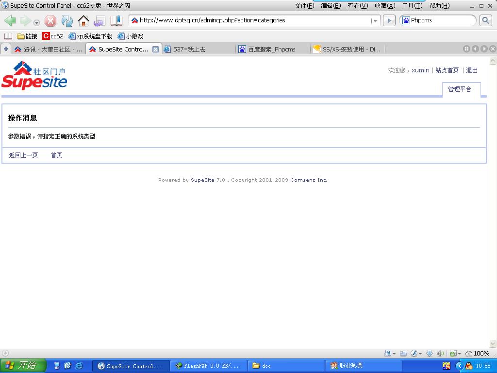Switch to the 资讯 - 大莆田社区 tab
Screen dimensions: 497x373
click(x=49, y=49)
